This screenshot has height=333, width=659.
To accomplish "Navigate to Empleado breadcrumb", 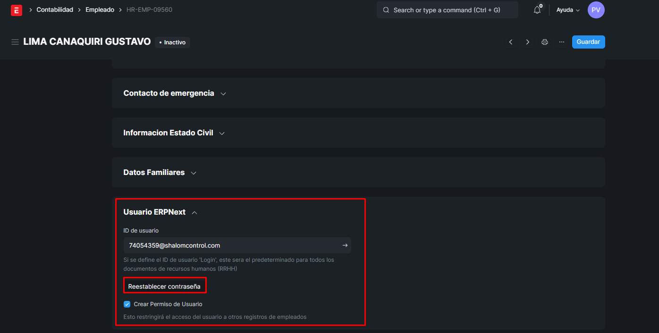I will pos(100,10).
